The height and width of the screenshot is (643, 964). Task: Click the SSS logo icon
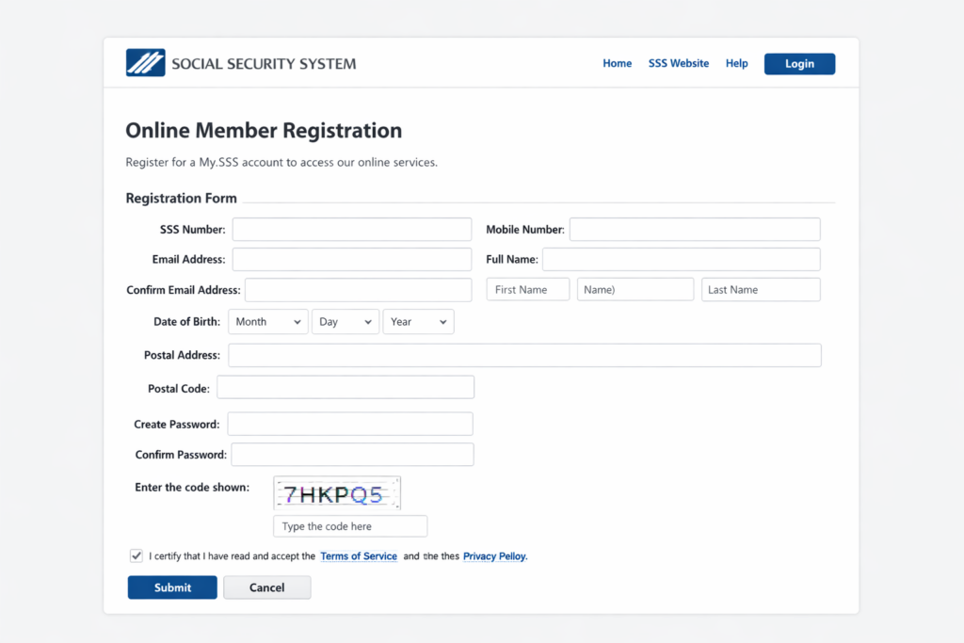coord(144,62)
